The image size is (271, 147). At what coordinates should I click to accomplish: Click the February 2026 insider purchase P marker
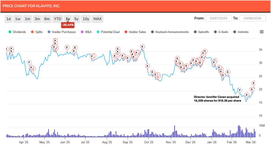(240, 90)
